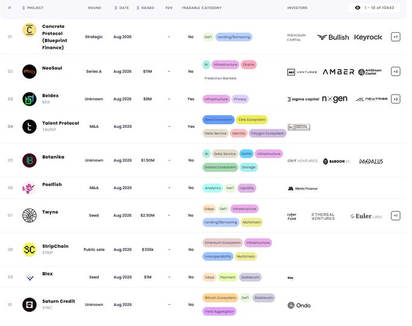Open the Euler Labs investor logo
The image size is (412, 326).
pos(366,216)
